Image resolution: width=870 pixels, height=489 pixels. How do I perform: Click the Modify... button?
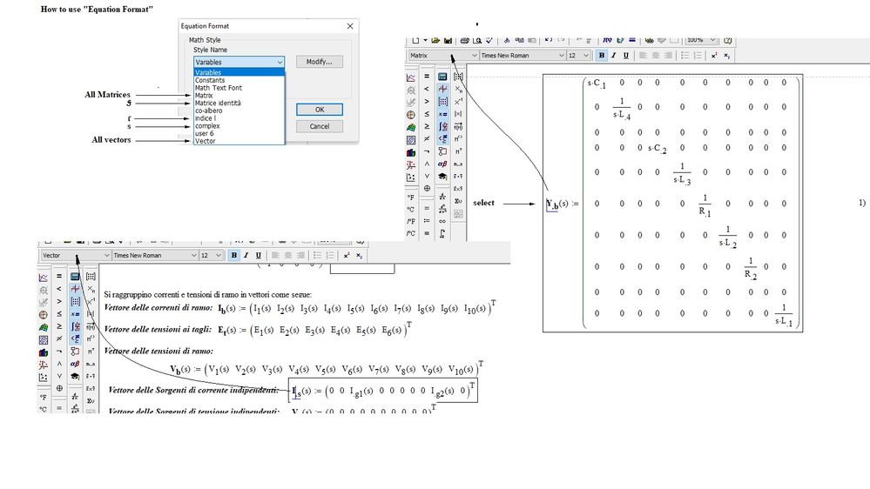(319, 62)
